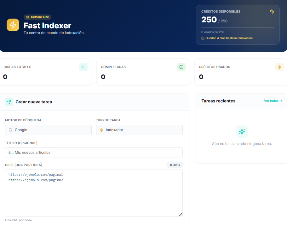Click the bolt icon in Indexador field

[101, 130]
